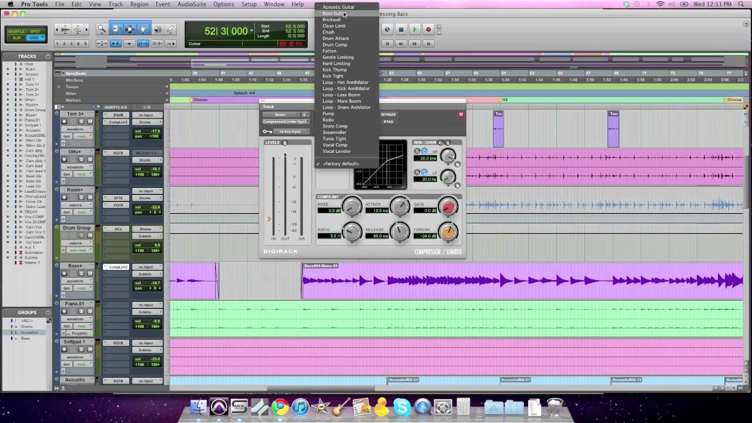Adjust the orange Thresh knob
The image size is (752, 423).
(x=448, y=232)
